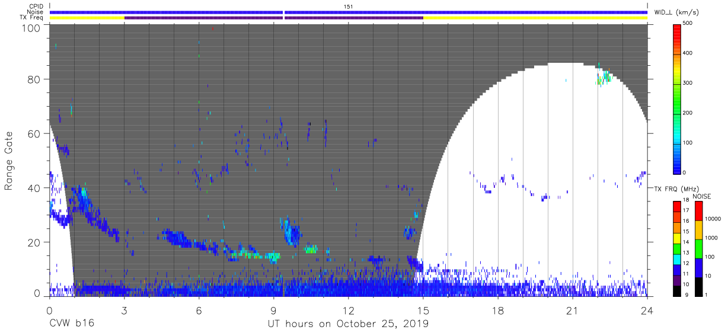Click the 1000 label on the NOISE legend
The width and height of the screenshot is (728, 336).
click(711, 238)
